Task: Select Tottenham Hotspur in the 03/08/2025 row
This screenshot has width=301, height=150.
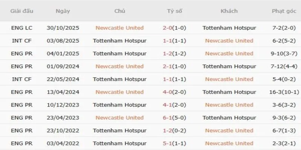Action: (120, 40)
